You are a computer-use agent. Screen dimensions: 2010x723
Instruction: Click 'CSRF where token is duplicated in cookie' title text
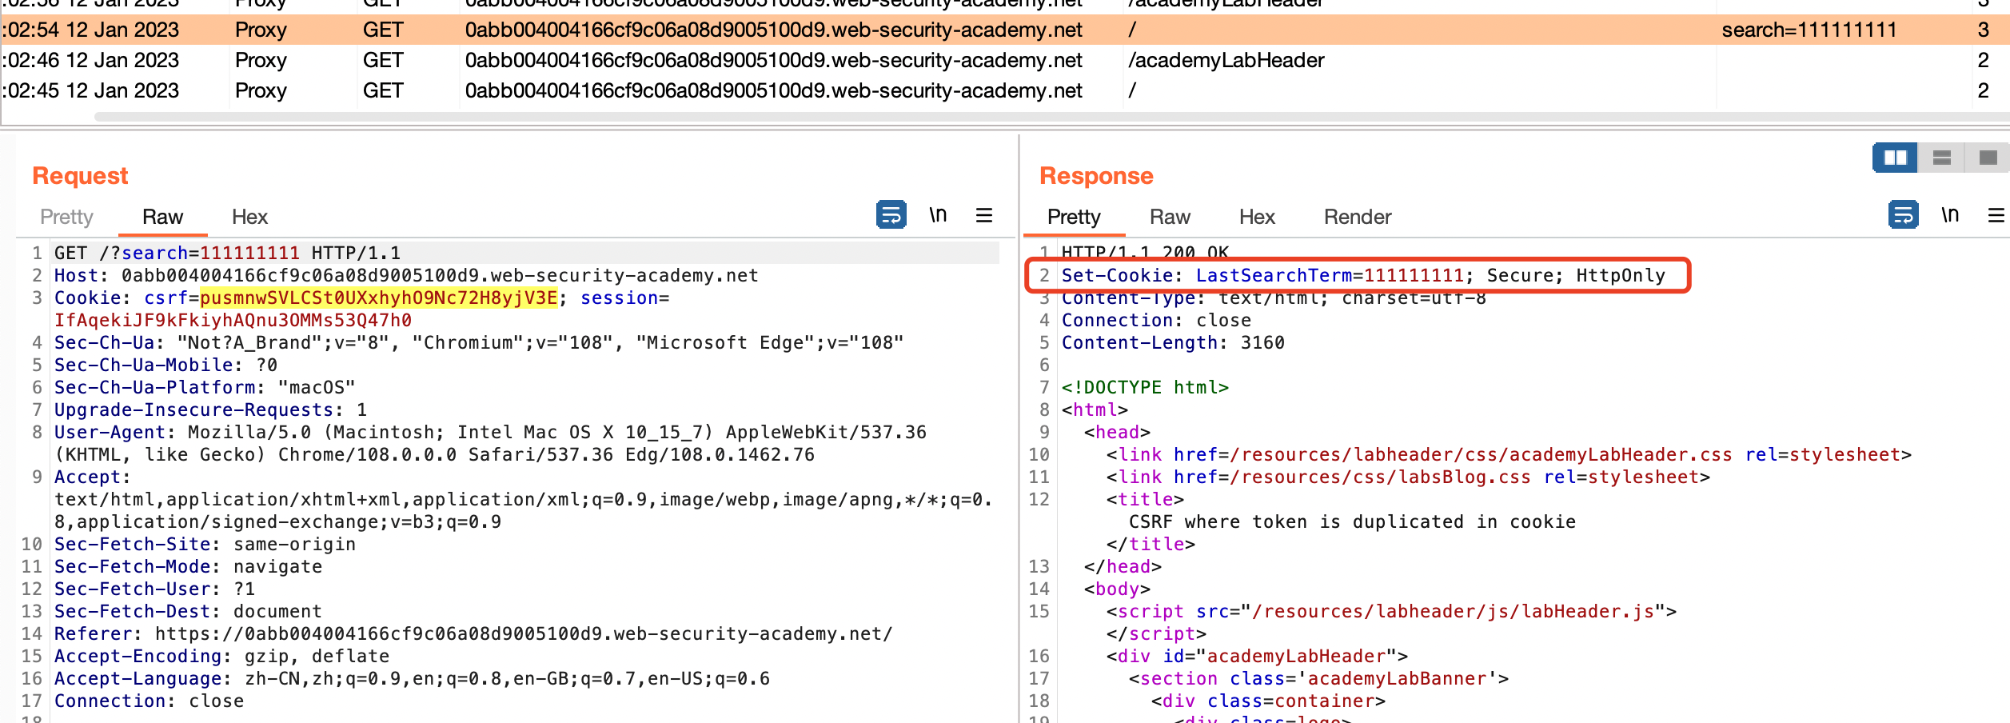1352,521
